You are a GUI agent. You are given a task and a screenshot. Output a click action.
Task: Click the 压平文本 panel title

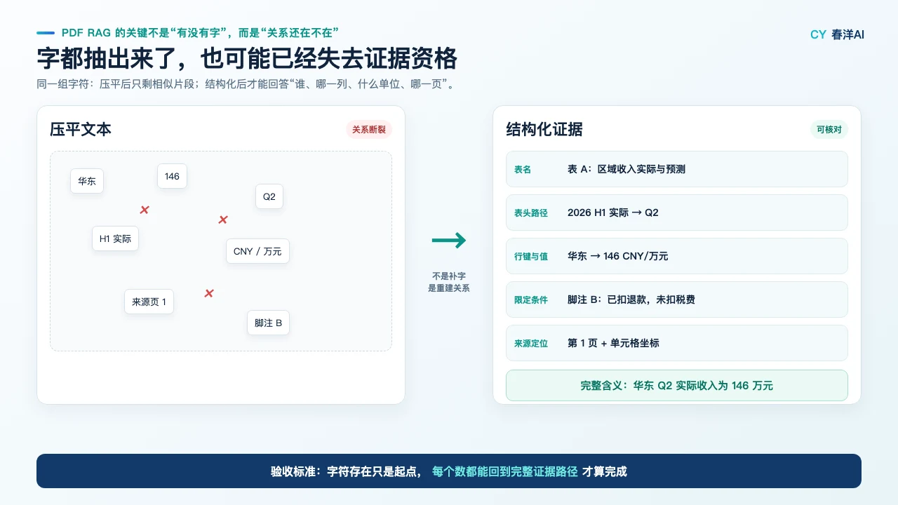[81, 130]
